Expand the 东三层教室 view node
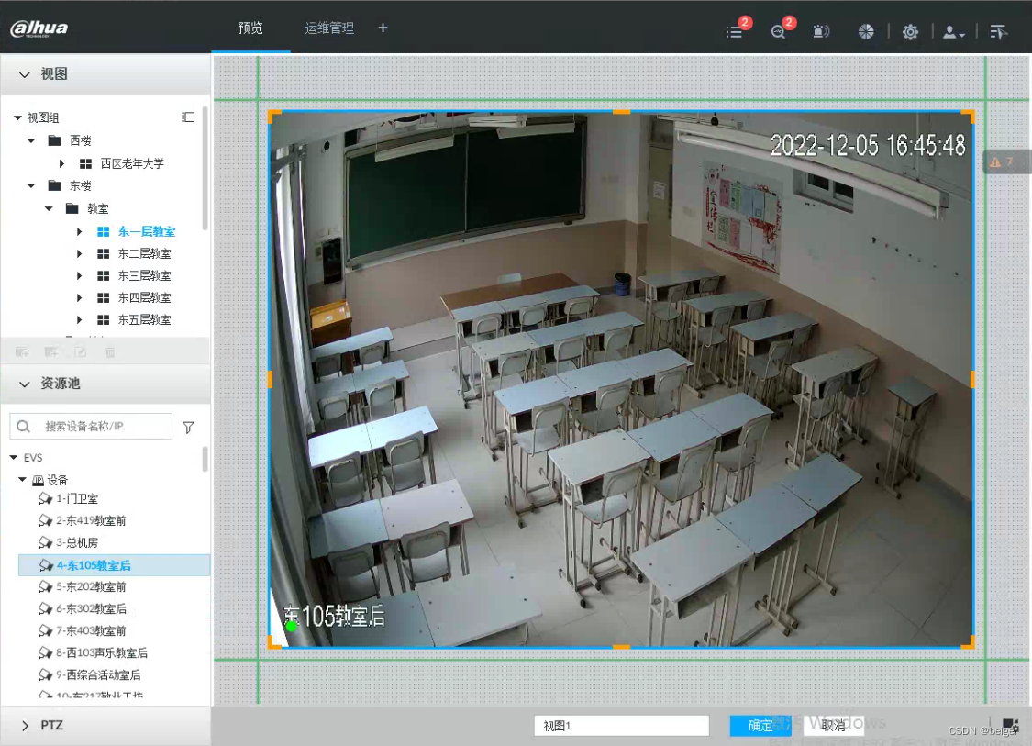 (80, 276)
